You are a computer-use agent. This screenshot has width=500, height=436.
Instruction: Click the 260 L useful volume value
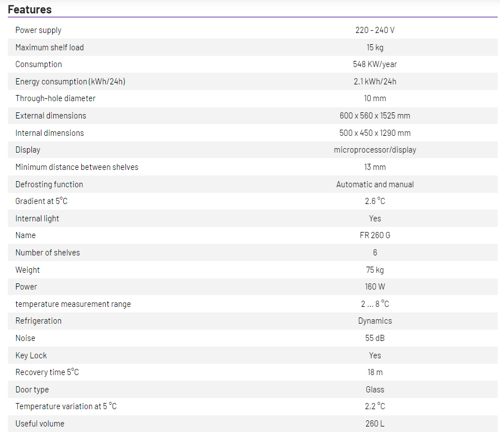[x=375, y=424]
